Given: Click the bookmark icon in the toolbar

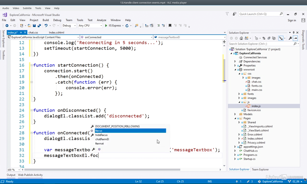Looking at the screenshot, I should pos(170,26).
